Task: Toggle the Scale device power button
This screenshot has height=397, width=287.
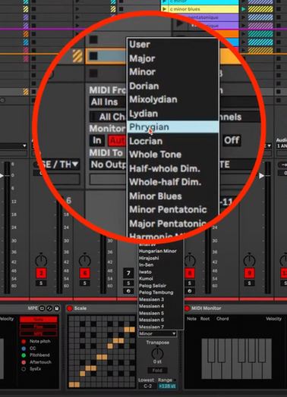Action: point(70,308)
